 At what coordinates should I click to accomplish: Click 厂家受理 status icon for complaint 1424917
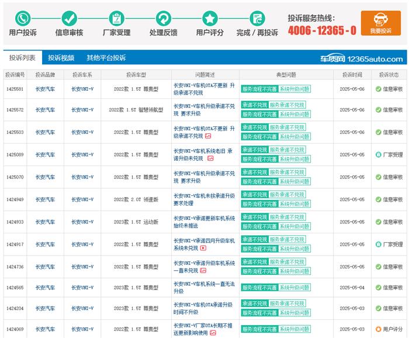point(378,244)
